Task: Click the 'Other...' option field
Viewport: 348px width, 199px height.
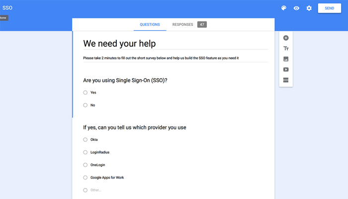Action: coord(96,190)
